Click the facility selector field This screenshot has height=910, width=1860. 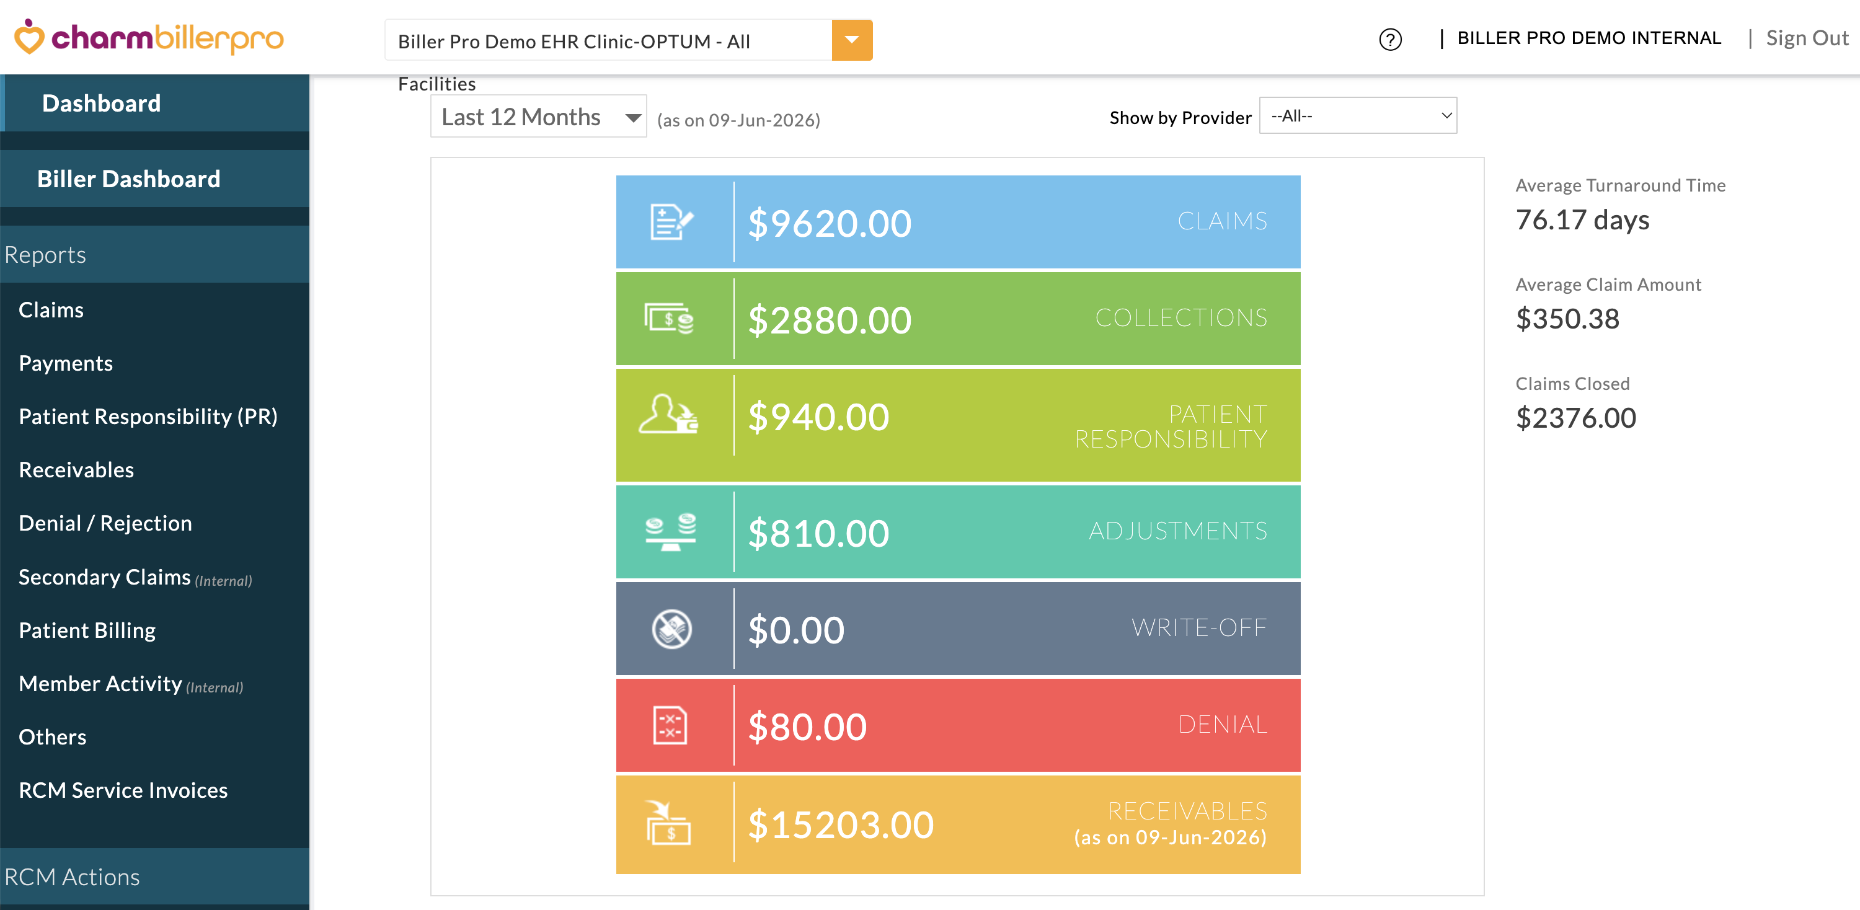608,40
